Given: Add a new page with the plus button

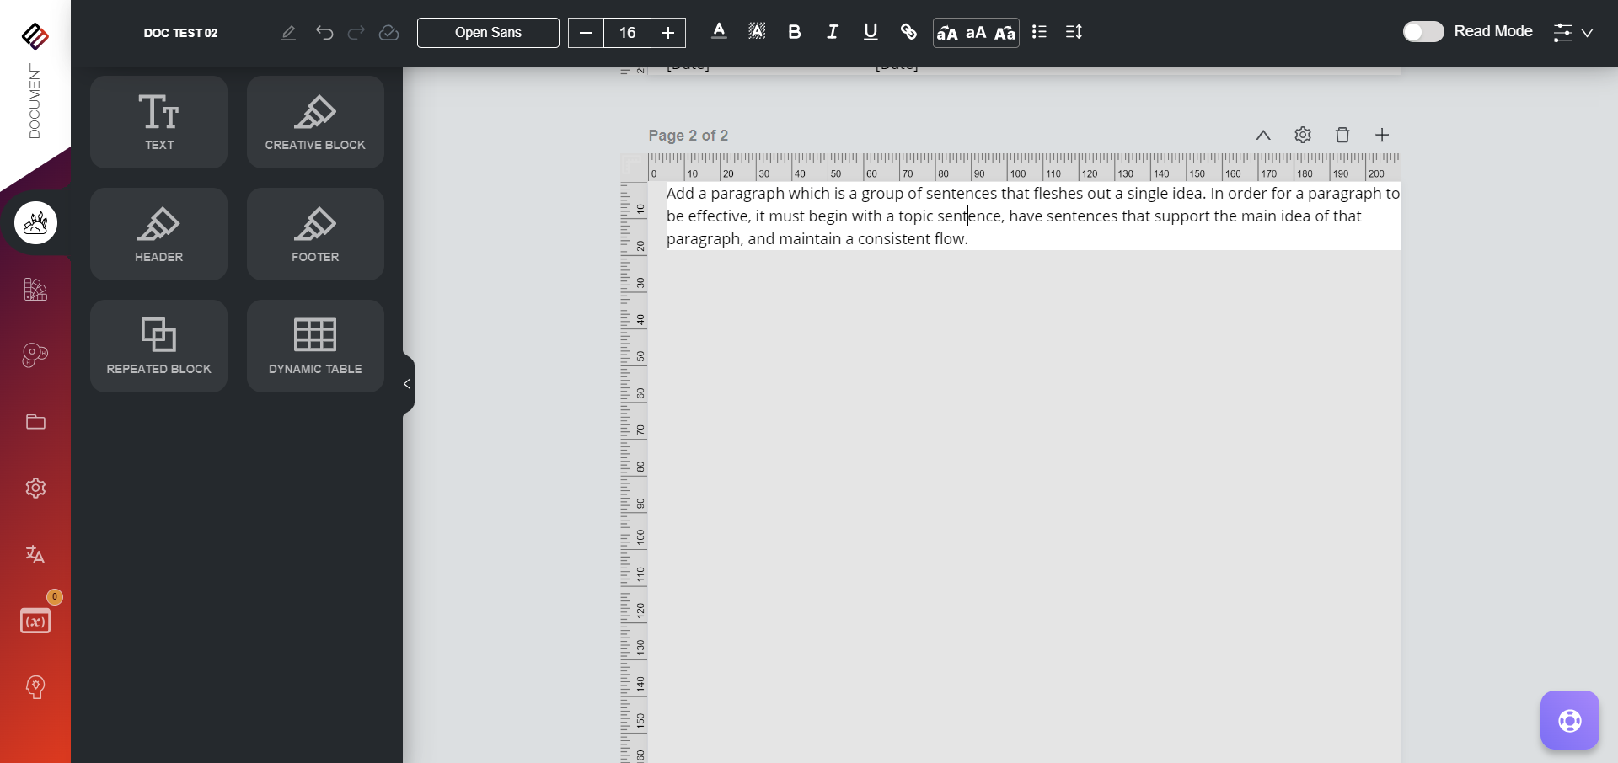Looking at the screenshot, I should pyautogui.click(x=1382, y=135).
